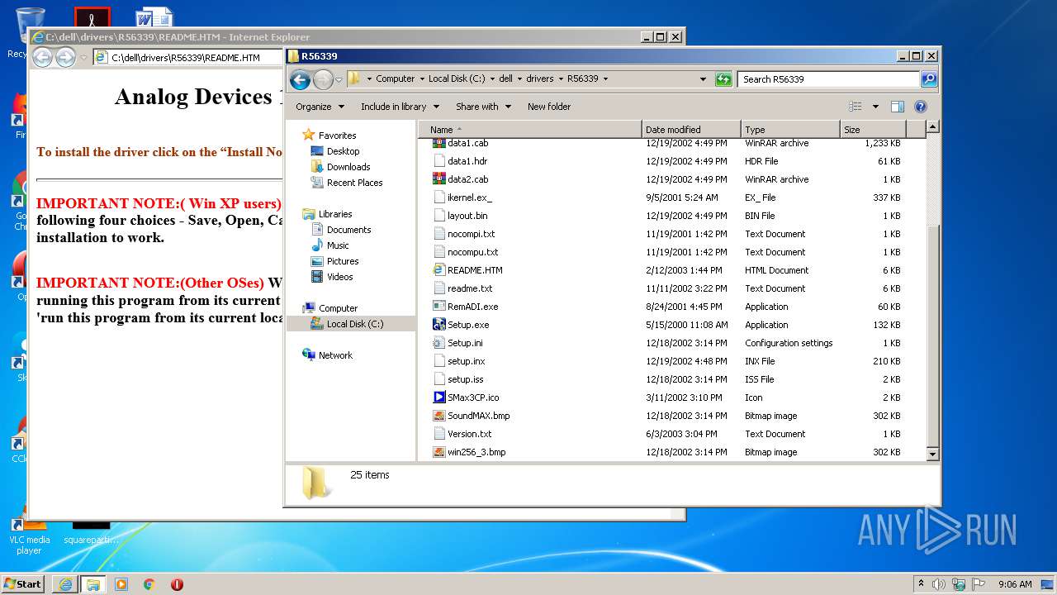Open Music library
Screen dimensions: 1057x595
(x=338, y=245)
